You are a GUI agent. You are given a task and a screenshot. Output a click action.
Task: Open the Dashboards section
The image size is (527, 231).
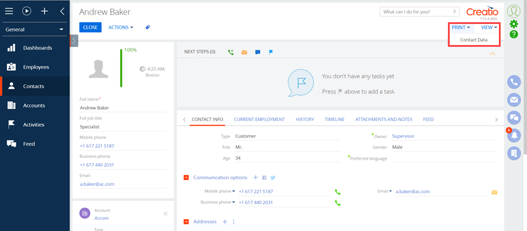(35, 48)
